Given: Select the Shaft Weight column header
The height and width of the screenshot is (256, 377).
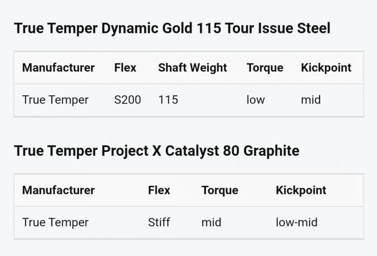Looking at the screenshot, I should tap(192, 68).
